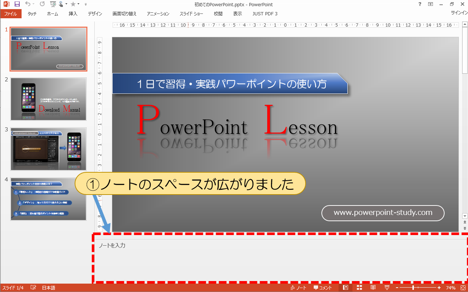Switch to Reading View icon

pos(373,288)
